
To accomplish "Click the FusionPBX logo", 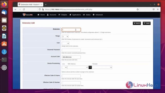I will click(x=28, y=15).
